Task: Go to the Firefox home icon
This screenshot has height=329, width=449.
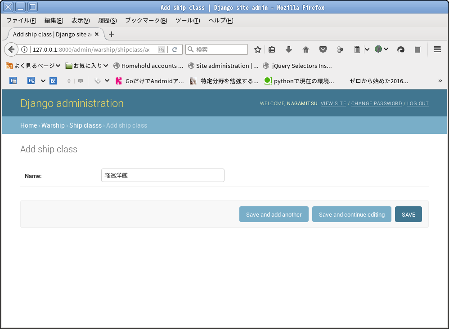Action: (306, 49)
